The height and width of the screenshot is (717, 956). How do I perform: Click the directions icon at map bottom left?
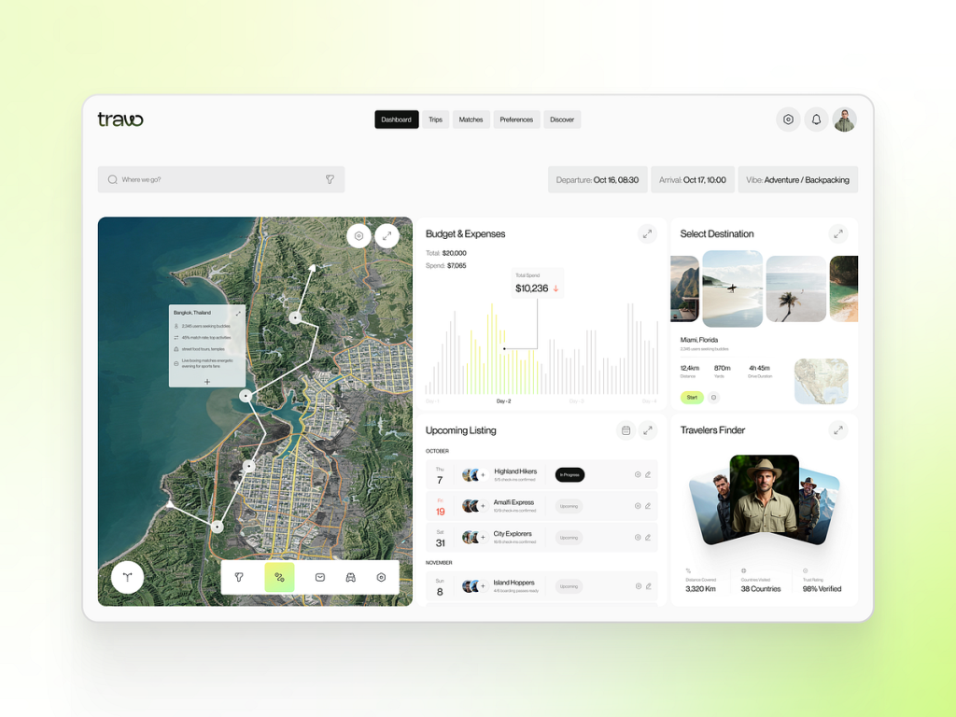click(127, 578)
